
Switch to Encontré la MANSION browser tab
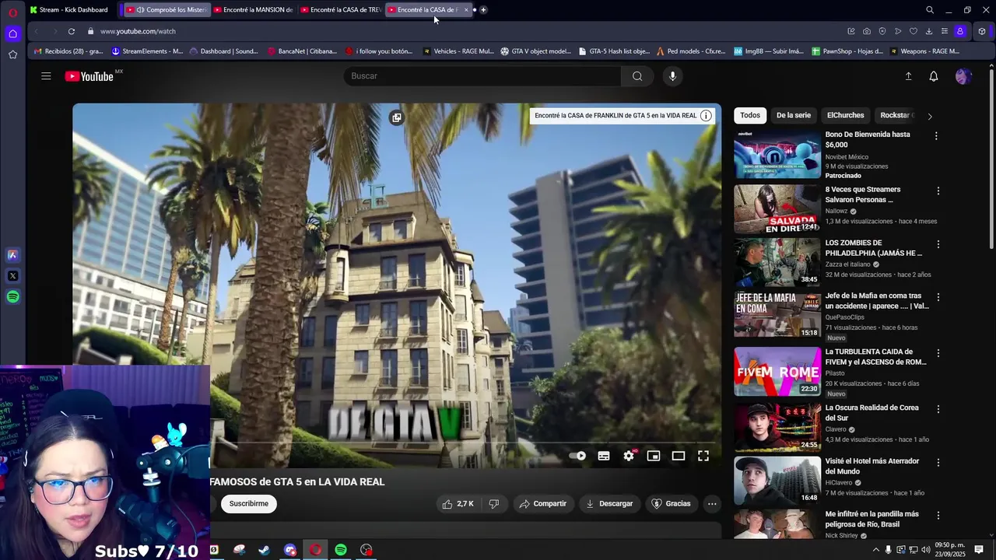point(254,9)
